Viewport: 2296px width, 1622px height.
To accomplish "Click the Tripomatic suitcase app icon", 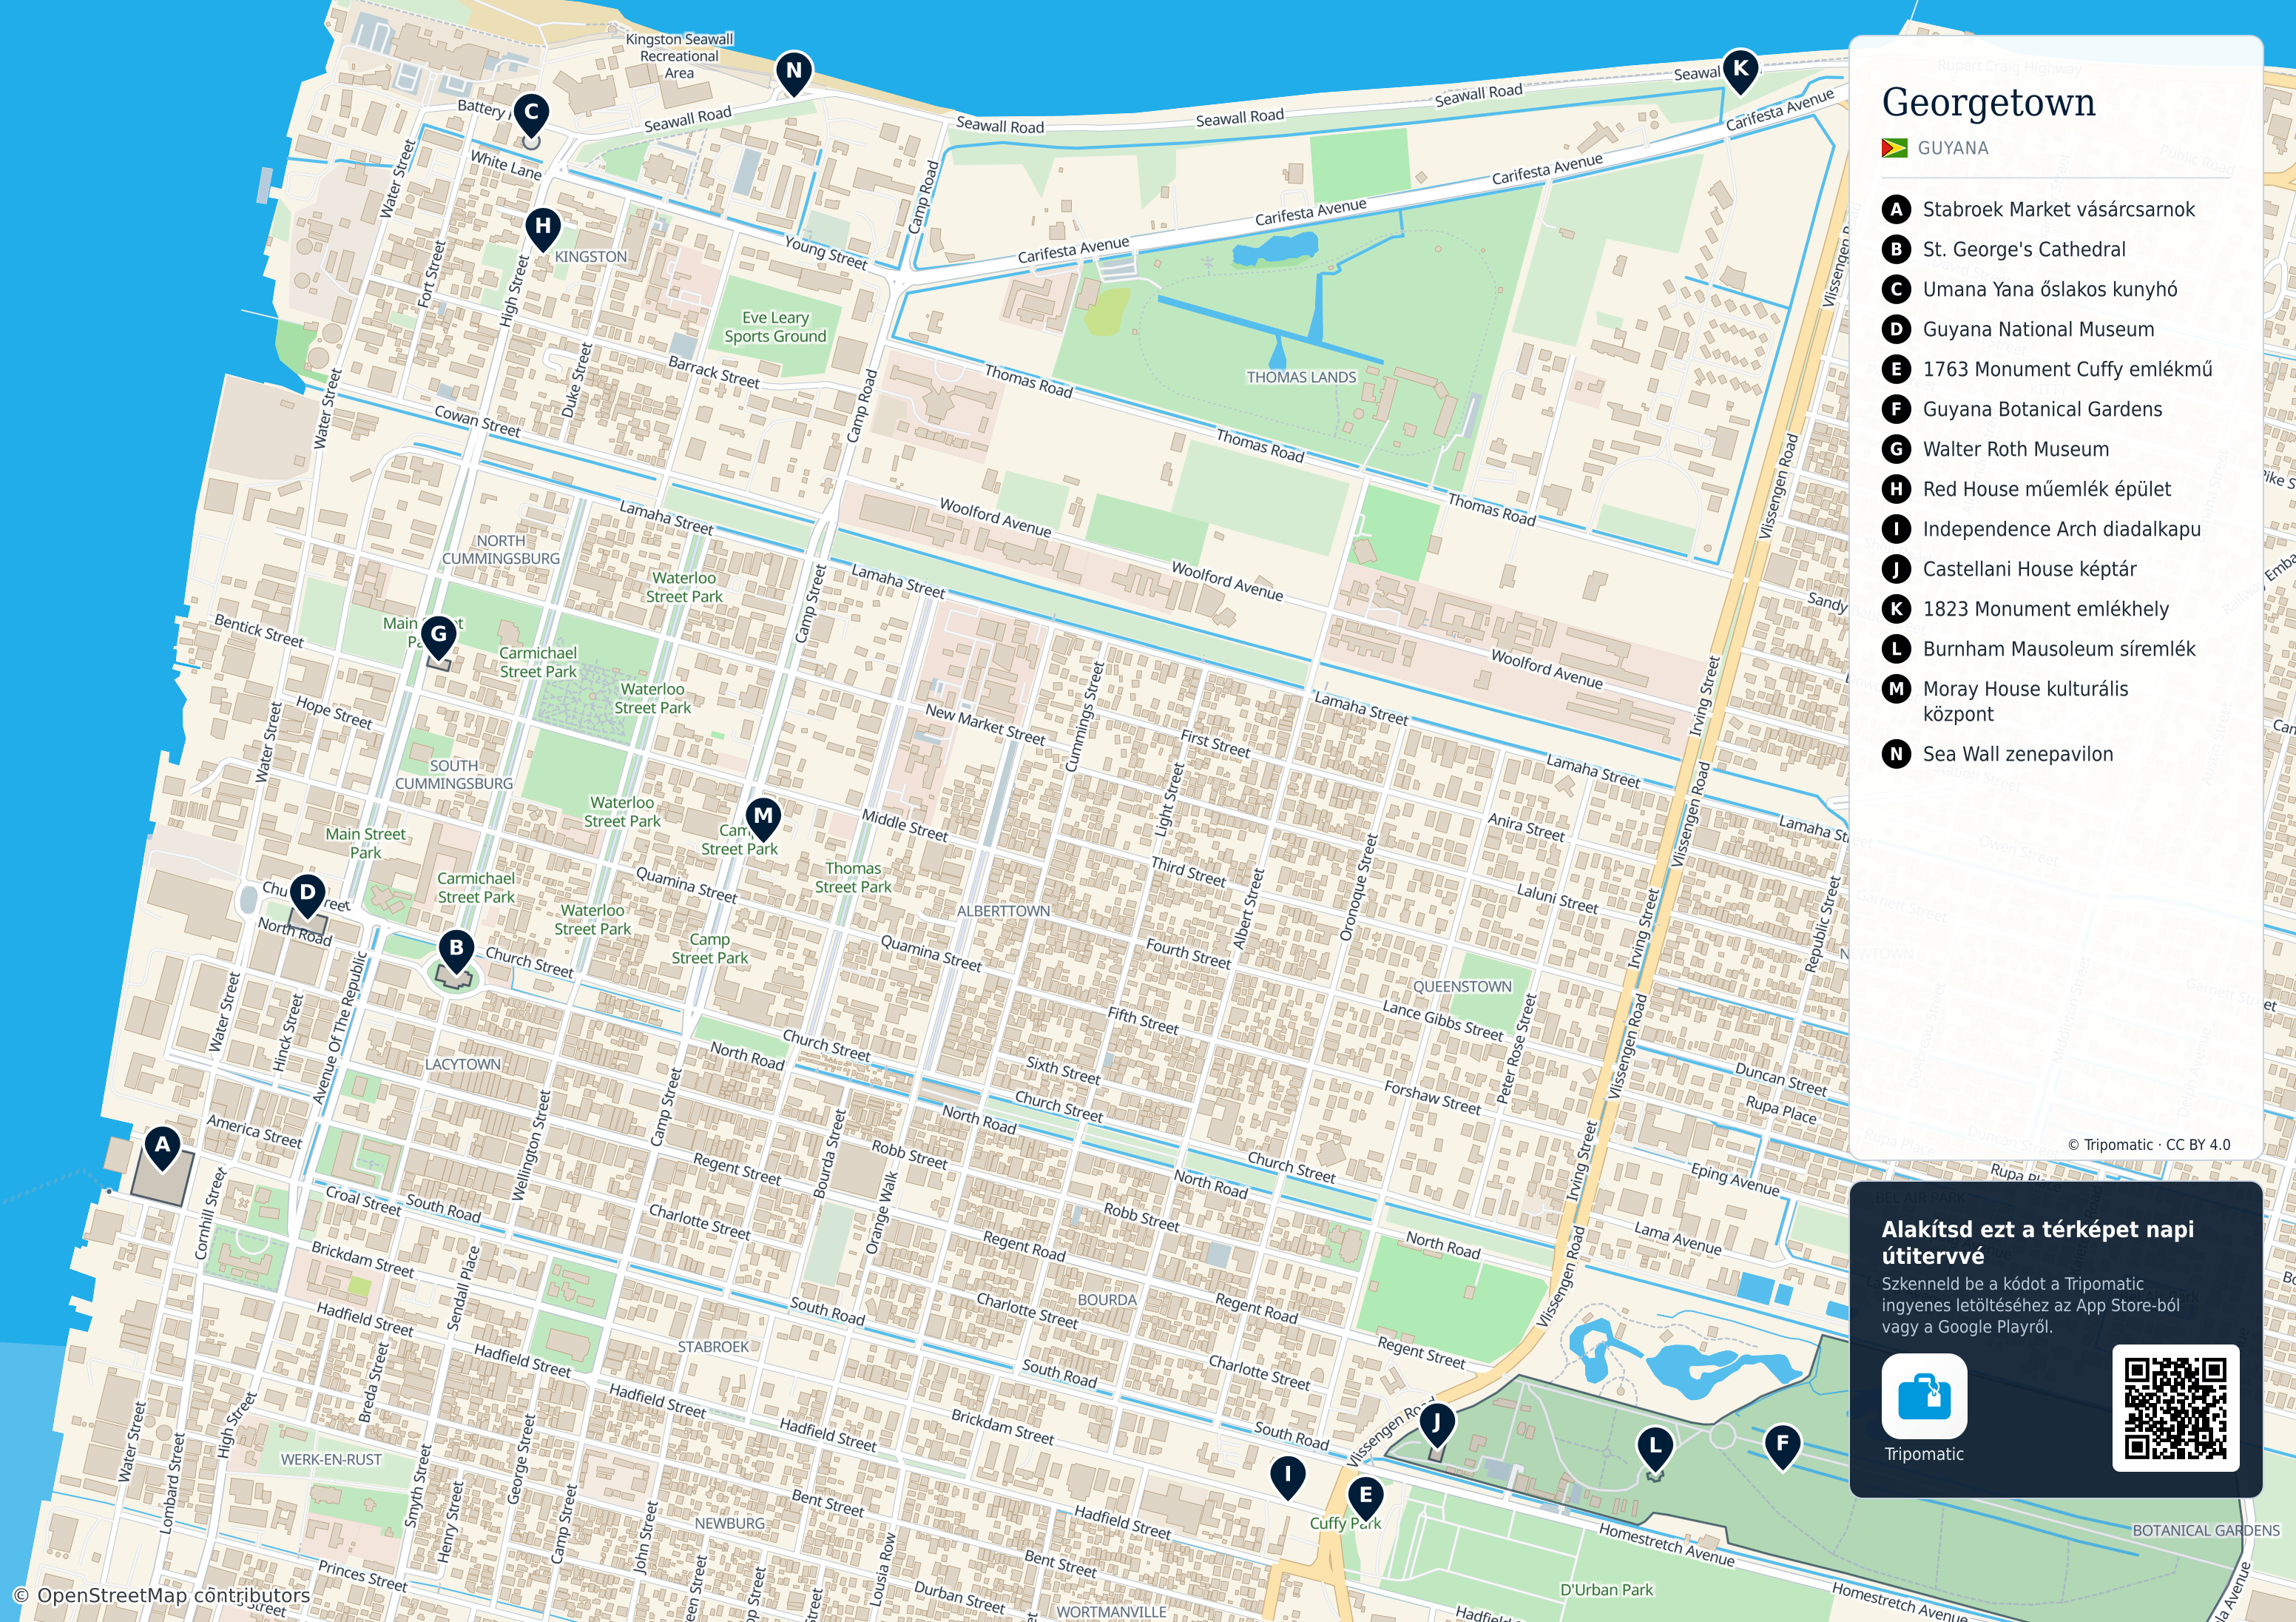I will pos(1924,1396).
